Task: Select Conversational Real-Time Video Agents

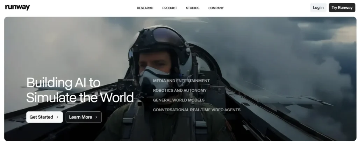Action: 196,110
